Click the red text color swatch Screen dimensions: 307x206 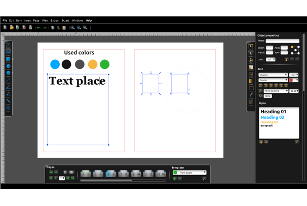click(291, 80)
